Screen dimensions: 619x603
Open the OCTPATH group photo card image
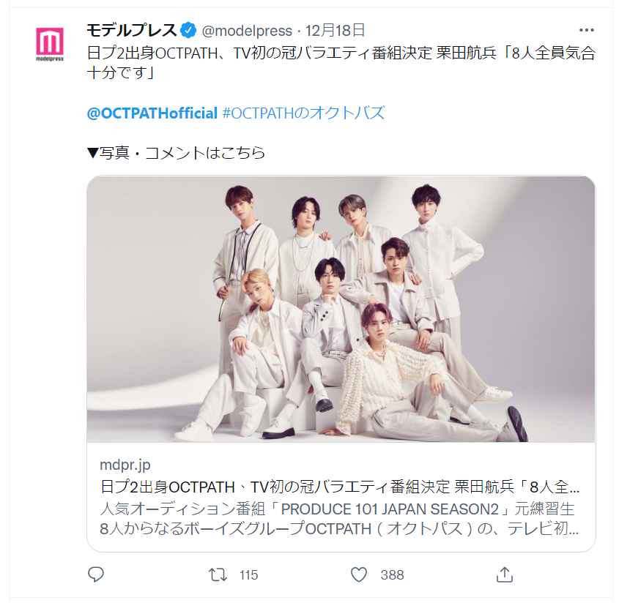[x=341, y=309]
